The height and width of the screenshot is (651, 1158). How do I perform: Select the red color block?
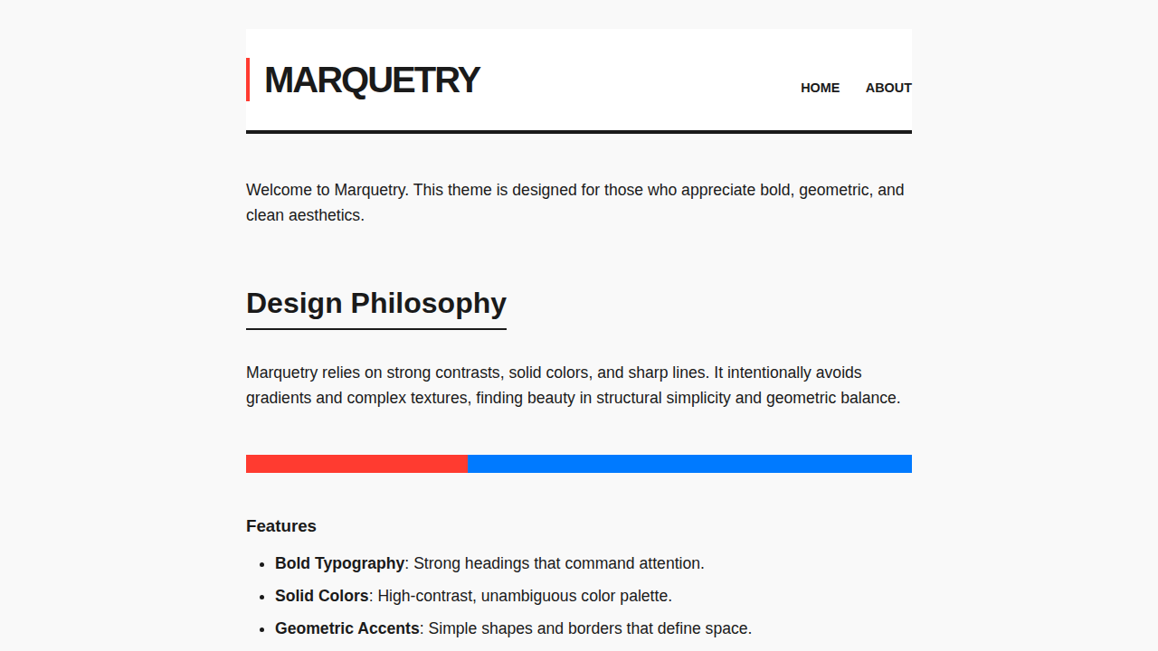tap(357, 463)
